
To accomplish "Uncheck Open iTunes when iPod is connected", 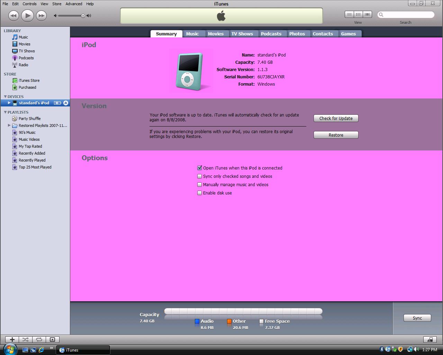I will (200, 168).
